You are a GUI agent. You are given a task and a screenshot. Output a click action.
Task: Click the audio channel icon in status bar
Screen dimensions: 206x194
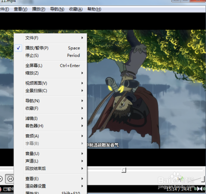pos(200,189)
